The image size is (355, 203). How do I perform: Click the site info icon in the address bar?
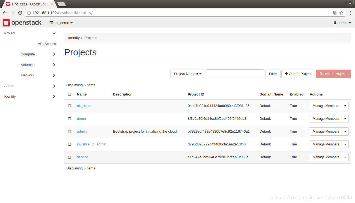coord(29,13)
